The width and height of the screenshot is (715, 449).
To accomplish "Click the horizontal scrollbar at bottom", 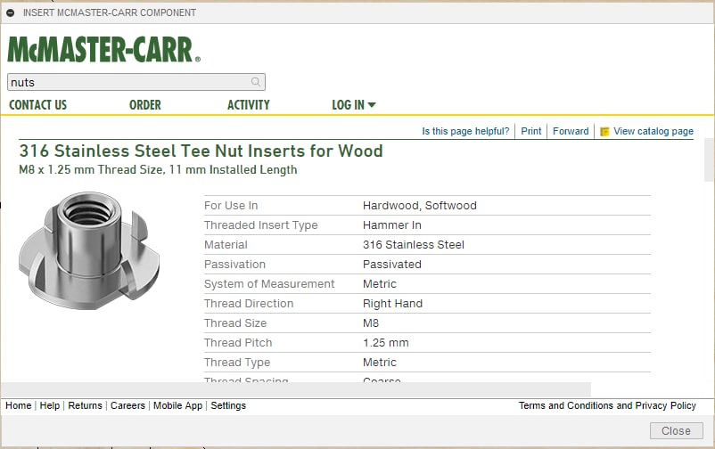I will [x=296, y=389].
